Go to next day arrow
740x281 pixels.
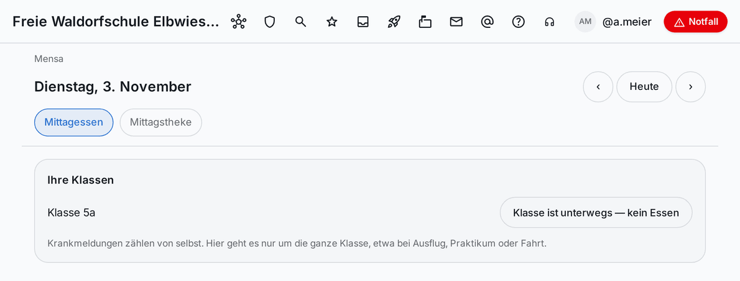click(690, 87)
